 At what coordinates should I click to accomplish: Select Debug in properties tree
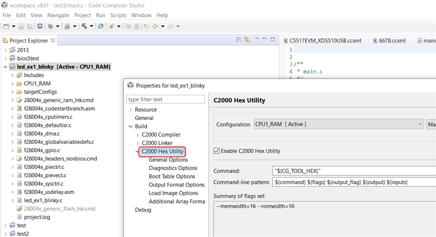(143, 210)
